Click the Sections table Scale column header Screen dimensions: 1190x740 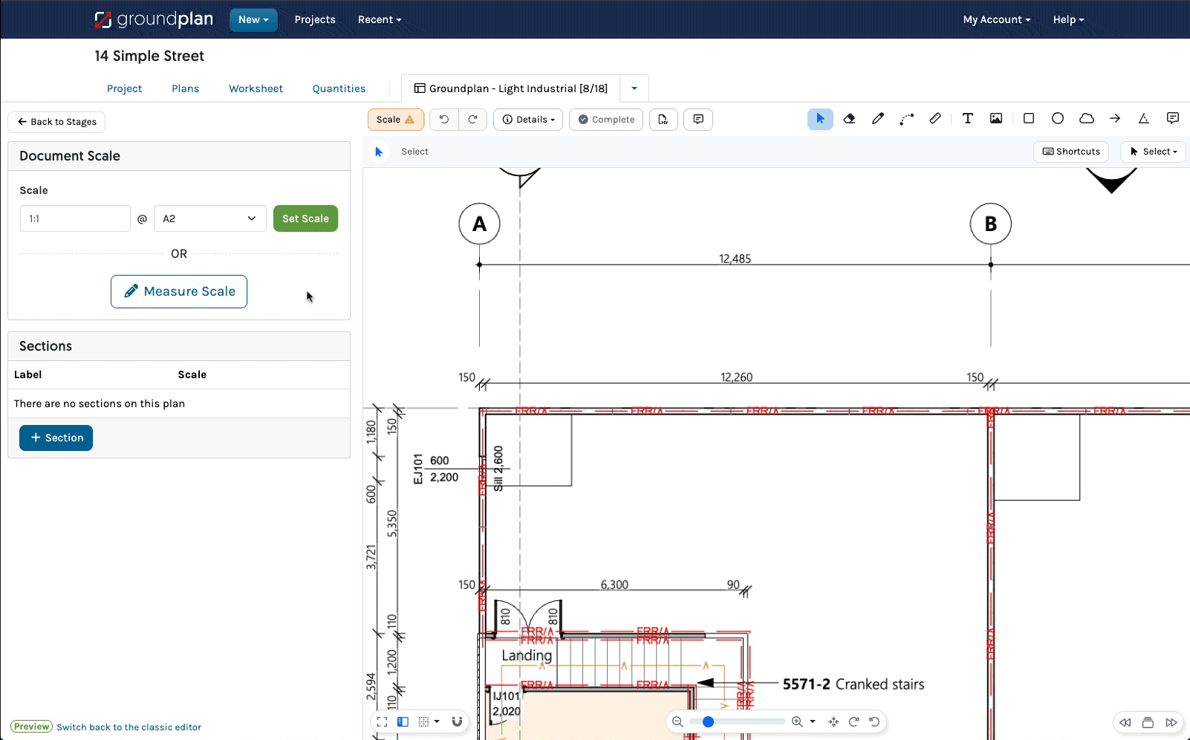pyautogui.click(x=192, y=374)
